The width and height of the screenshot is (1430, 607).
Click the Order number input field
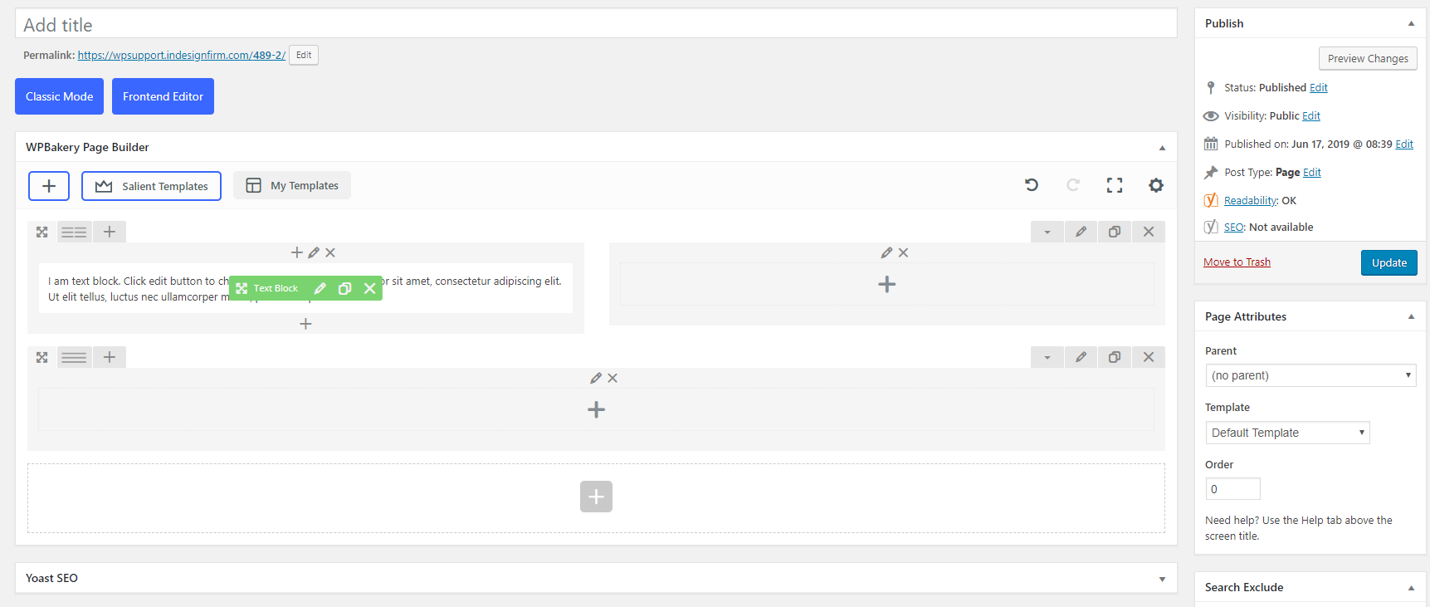[x=1232, y=489]
